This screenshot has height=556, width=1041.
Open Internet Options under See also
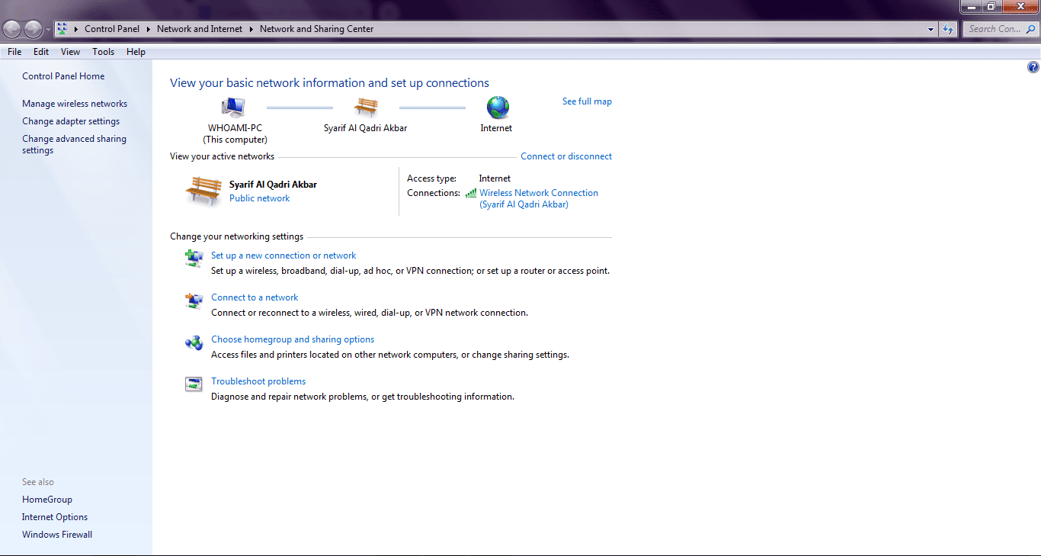pos(55,517)
